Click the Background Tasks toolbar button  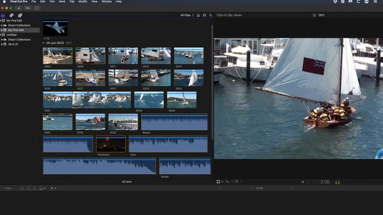click(37, 8)
